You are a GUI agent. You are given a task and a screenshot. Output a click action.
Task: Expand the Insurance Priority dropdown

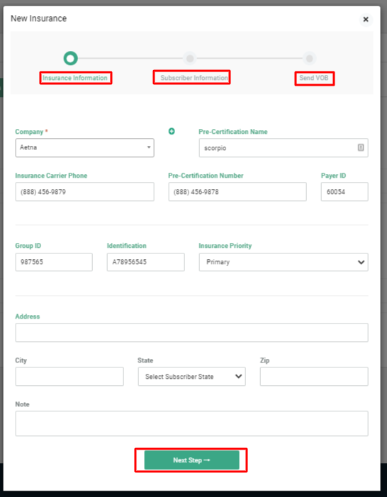(x=284, y=262)
